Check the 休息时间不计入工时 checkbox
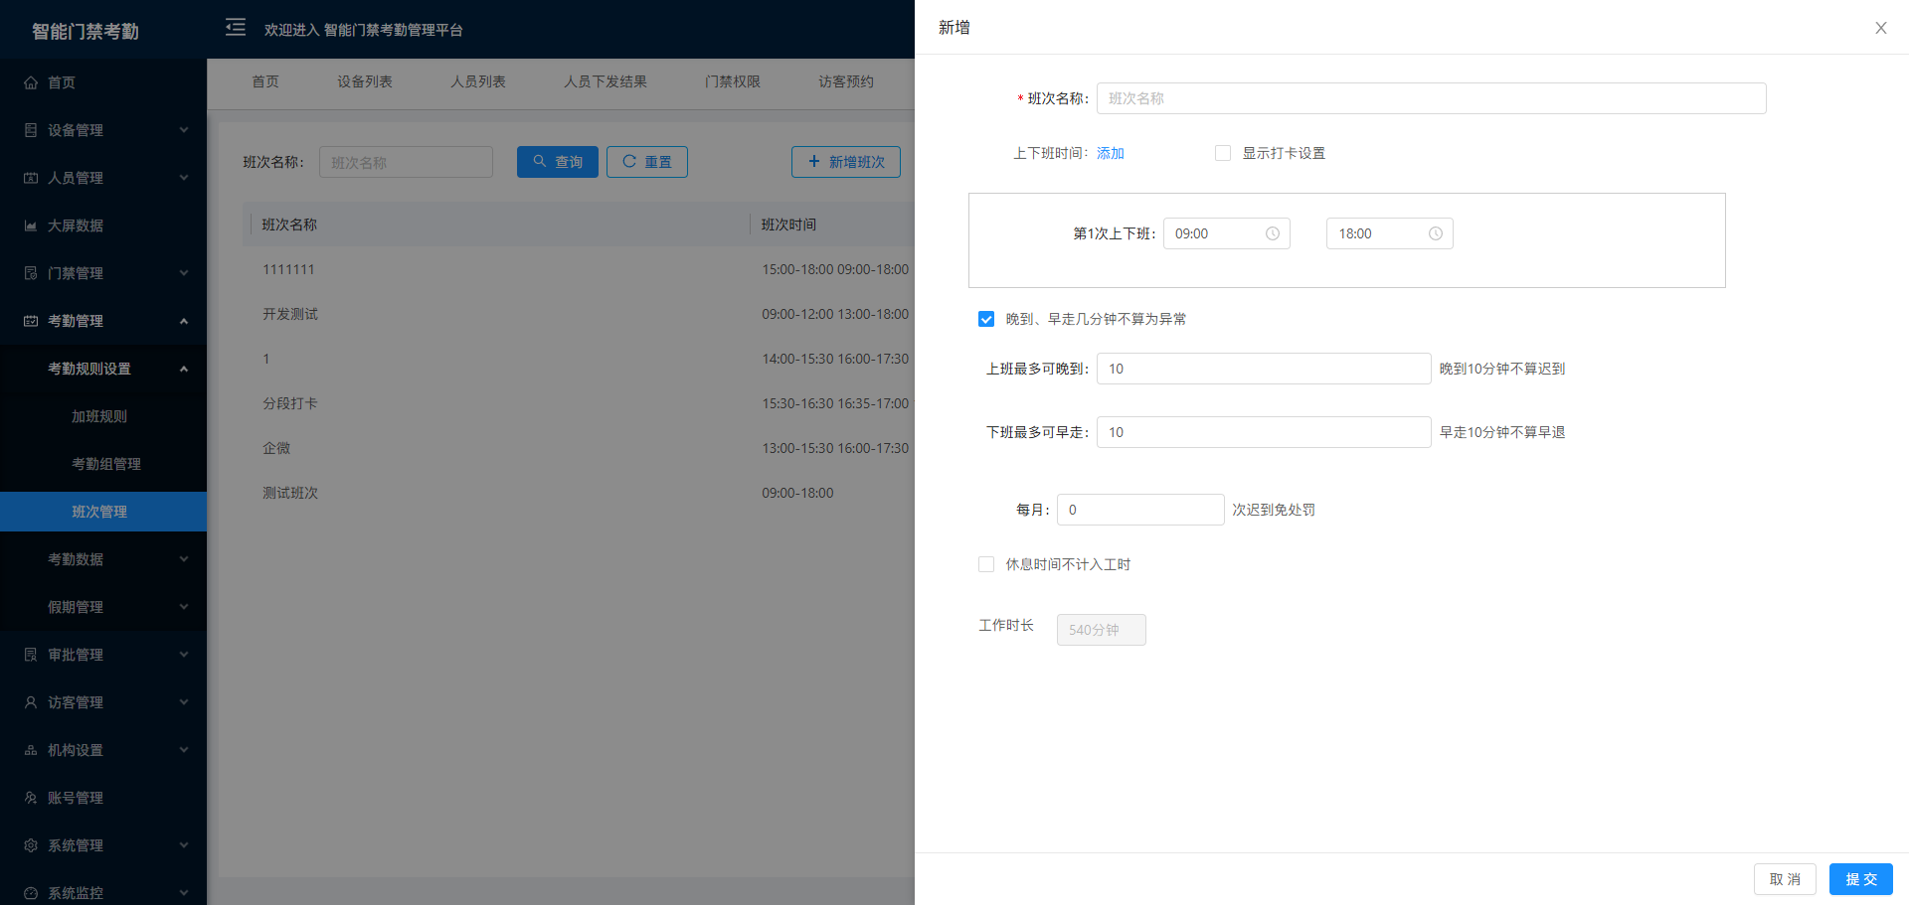Viewport: 1909px width, 905px height. 986,564
